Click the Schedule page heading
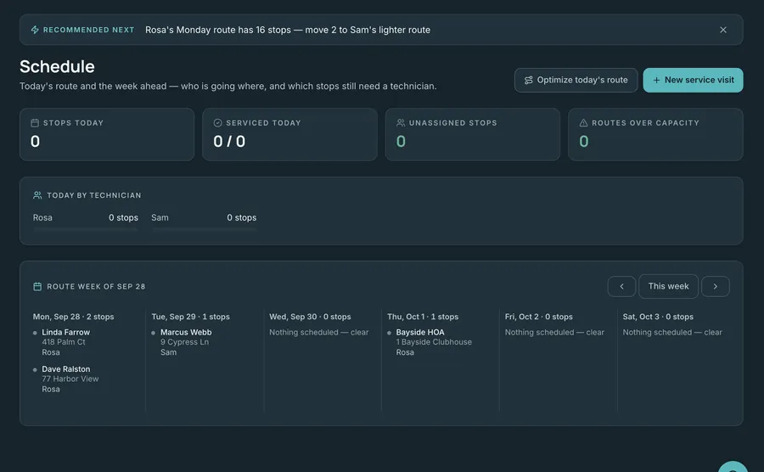 [x=57, y=67]
